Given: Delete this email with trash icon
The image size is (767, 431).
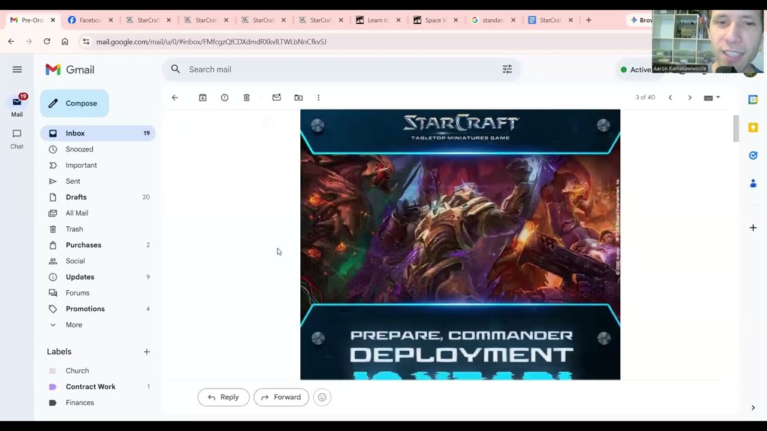Looking at the screenshot, I should point(246,98).
